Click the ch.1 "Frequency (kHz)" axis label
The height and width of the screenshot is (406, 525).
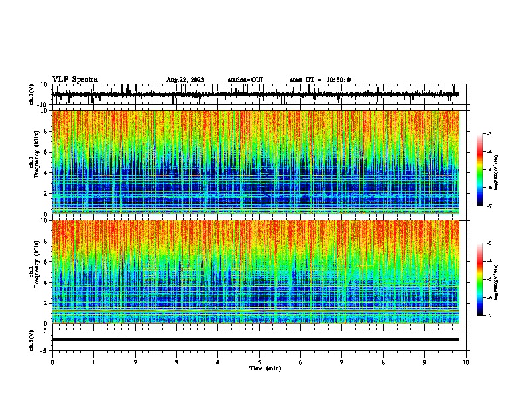(x=37, y=154)
